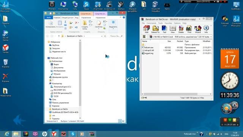243x137 pixels.
Task: Click the Создать папку button
Action: point(85,25)
